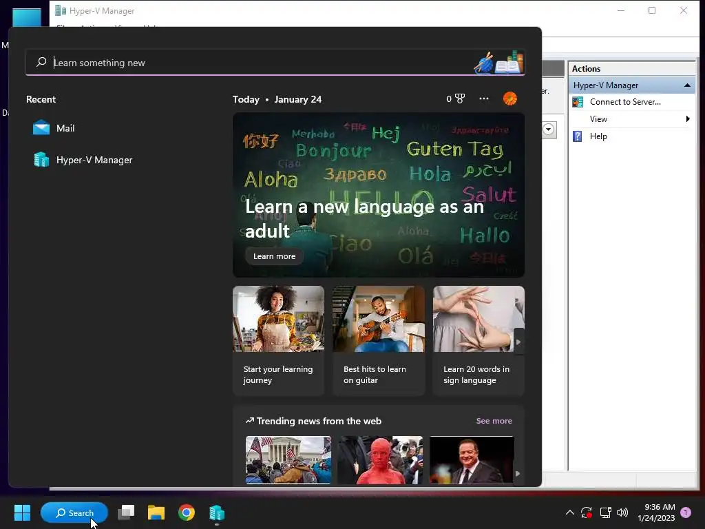Click the Learn more button

274,256
